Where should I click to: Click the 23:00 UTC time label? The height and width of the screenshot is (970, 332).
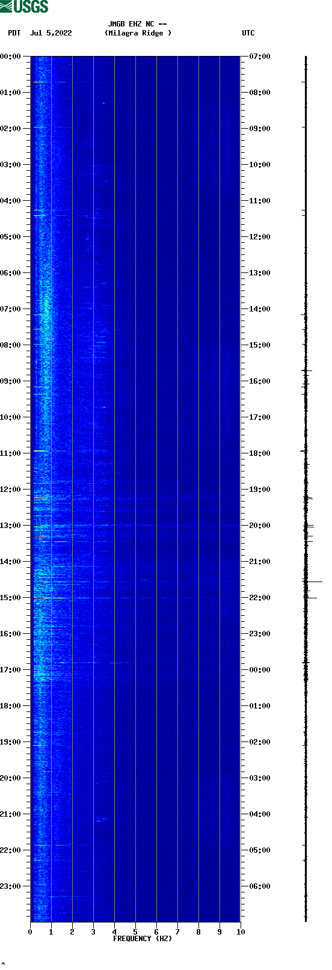click(x=260, y=634)
